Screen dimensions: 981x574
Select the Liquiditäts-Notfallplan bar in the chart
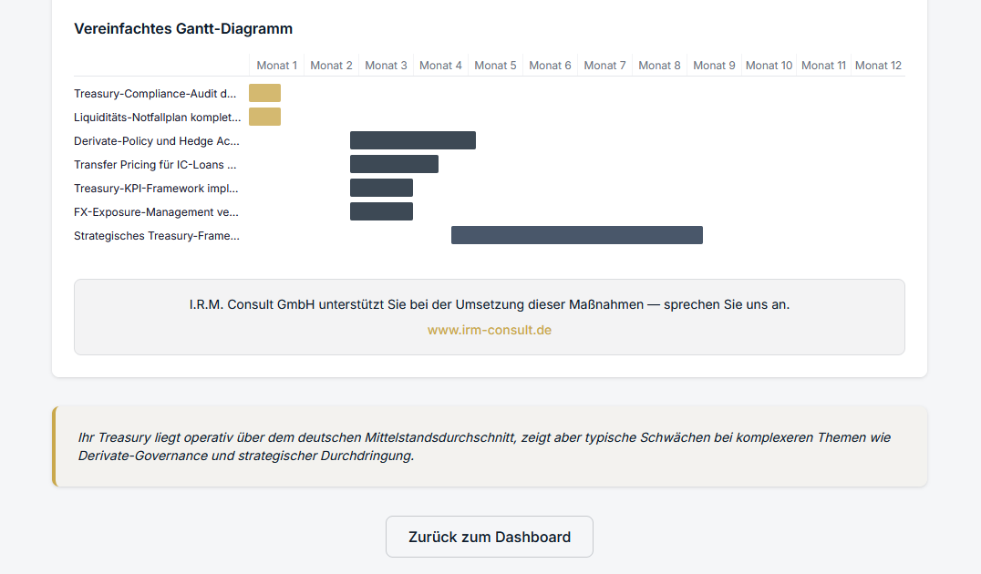(x=264, y=116)
